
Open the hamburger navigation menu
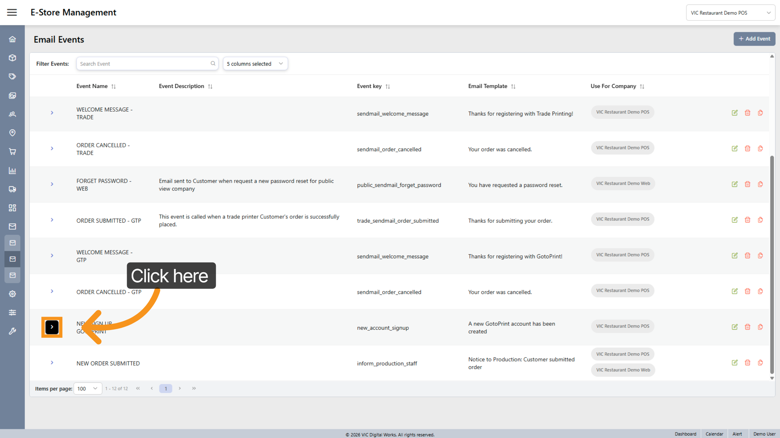(12, 12)
